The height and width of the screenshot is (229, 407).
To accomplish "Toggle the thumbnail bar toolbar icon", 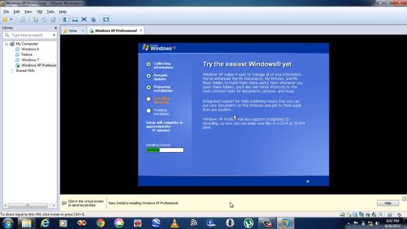I will [75, 20].
